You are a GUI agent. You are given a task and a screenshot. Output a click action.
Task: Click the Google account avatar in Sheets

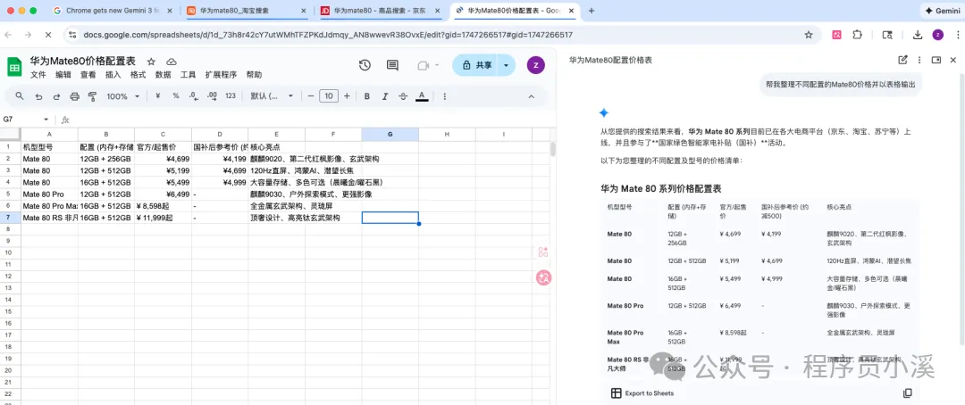pyautogui.click(x=535, y=65)
